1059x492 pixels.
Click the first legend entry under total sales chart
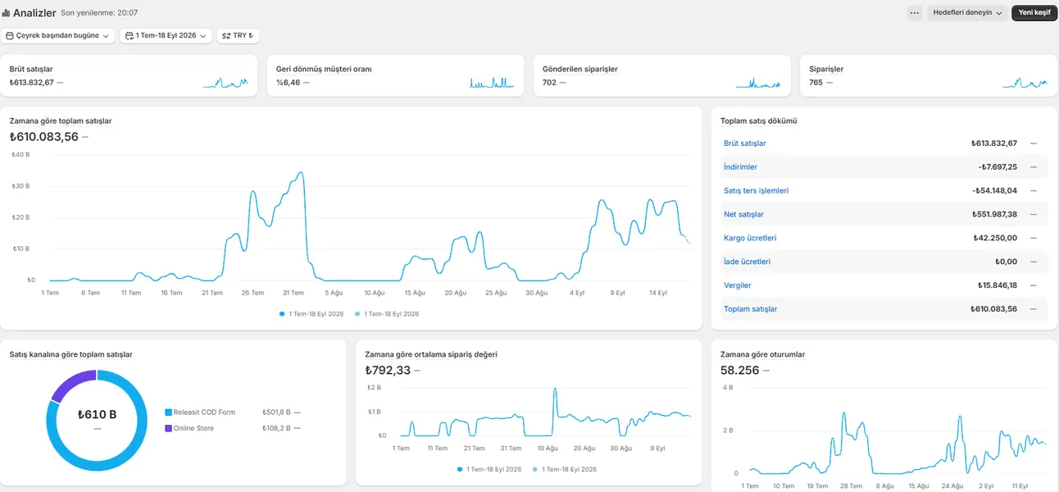(x=311, y=314)
